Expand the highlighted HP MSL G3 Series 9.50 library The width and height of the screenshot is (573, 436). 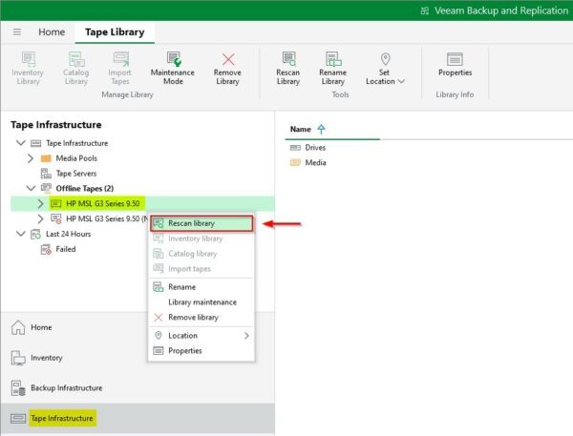pos(40,204)
